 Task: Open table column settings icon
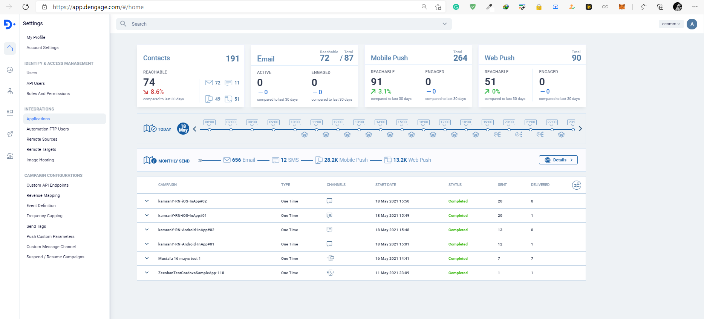tap(576, 185)
